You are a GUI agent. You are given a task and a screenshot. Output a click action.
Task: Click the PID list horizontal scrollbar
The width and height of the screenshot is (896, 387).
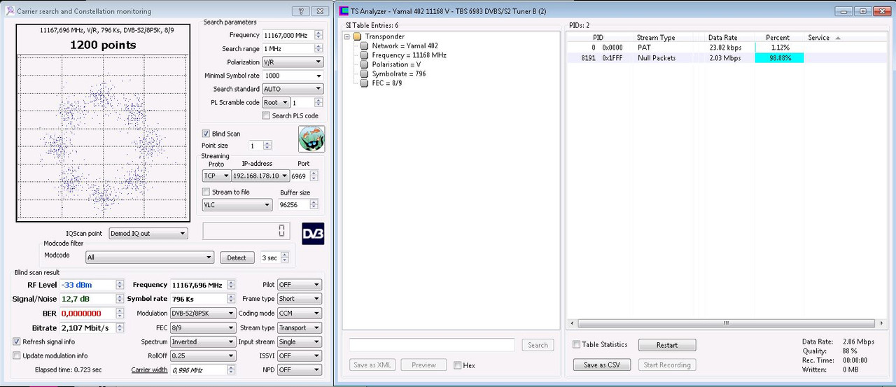click(x=726, y=323)
